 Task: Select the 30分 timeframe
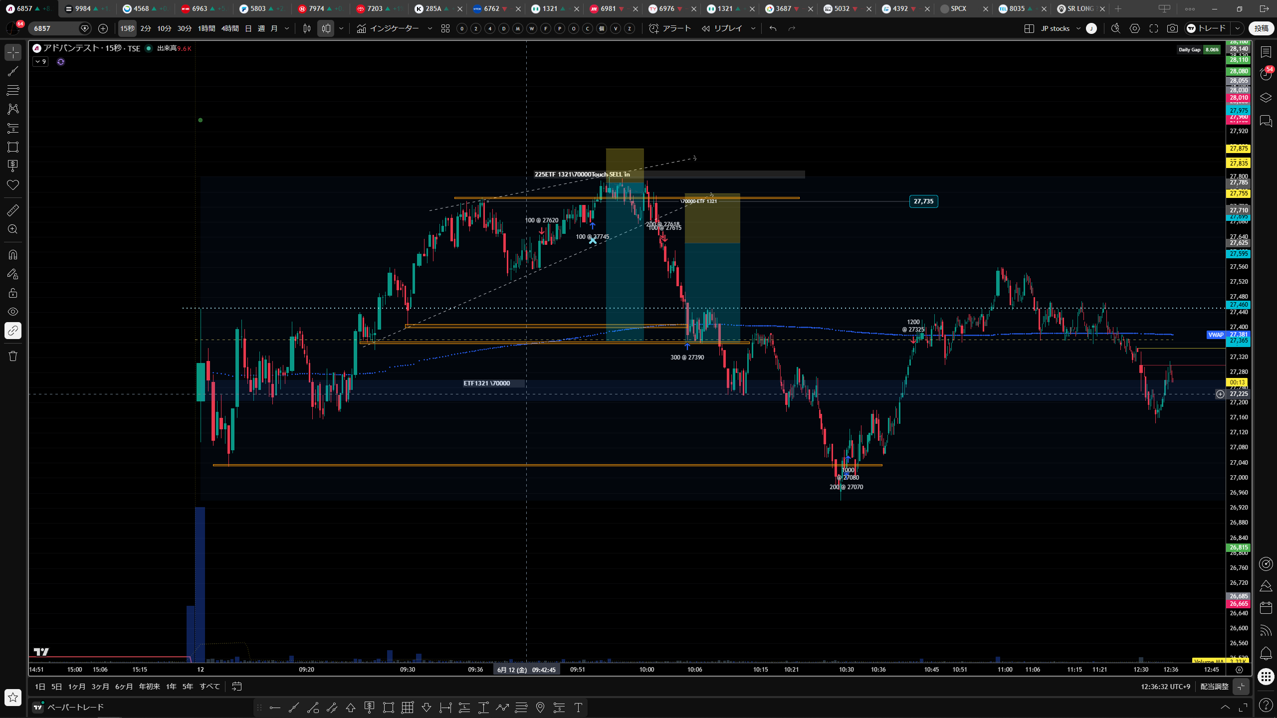(x=185, y=28)
